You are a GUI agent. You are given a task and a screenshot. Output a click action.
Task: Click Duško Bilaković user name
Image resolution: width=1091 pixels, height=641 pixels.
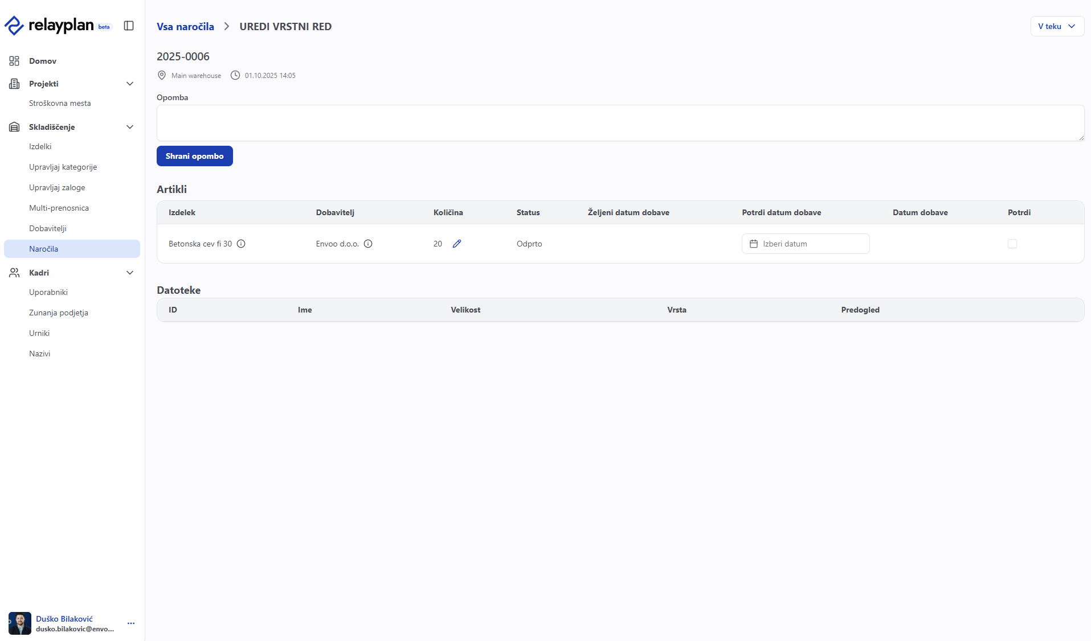pos(64,619)
